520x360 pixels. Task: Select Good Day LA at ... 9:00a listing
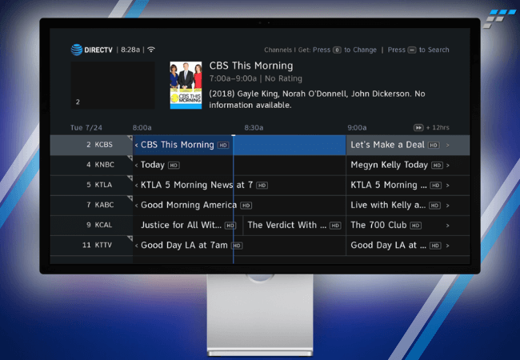coord(408,246)
